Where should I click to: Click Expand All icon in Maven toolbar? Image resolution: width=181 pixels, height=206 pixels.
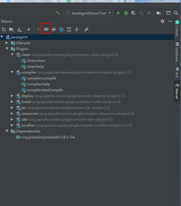pos(69,29)
